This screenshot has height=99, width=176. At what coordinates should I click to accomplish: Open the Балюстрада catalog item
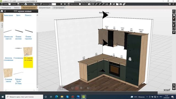click(9, 15)
